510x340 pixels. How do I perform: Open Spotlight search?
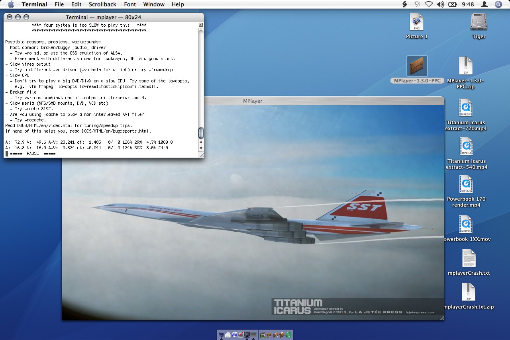pyautogui.click(x=498, y=4)
